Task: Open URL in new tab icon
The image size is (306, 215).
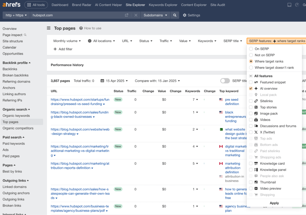Action: (x=126, y=15)
